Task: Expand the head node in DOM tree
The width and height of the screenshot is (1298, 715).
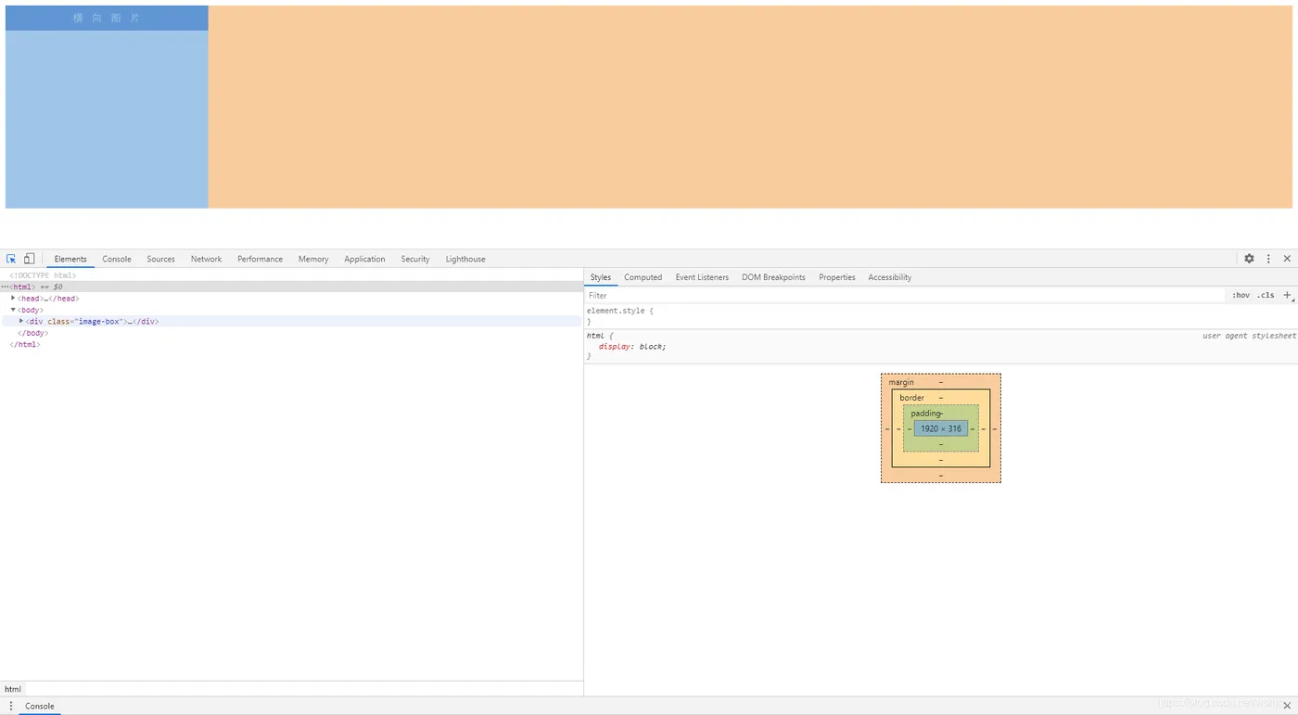Action: click(13, 299)
